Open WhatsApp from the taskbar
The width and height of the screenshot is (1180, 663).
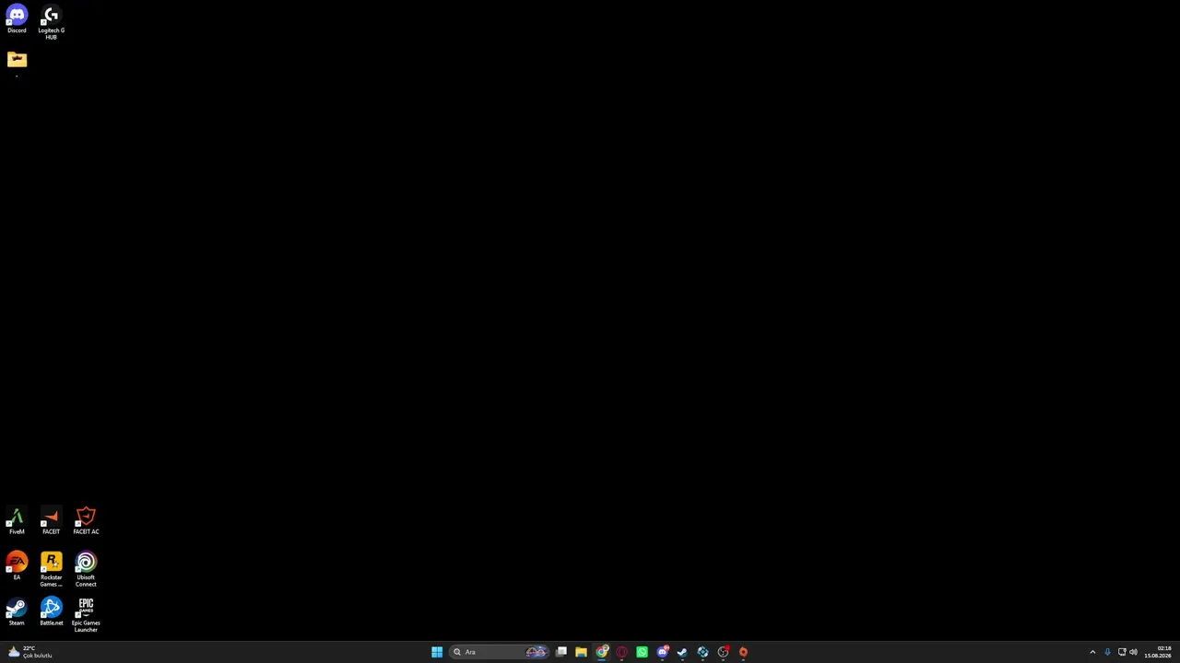pos(643,652)
